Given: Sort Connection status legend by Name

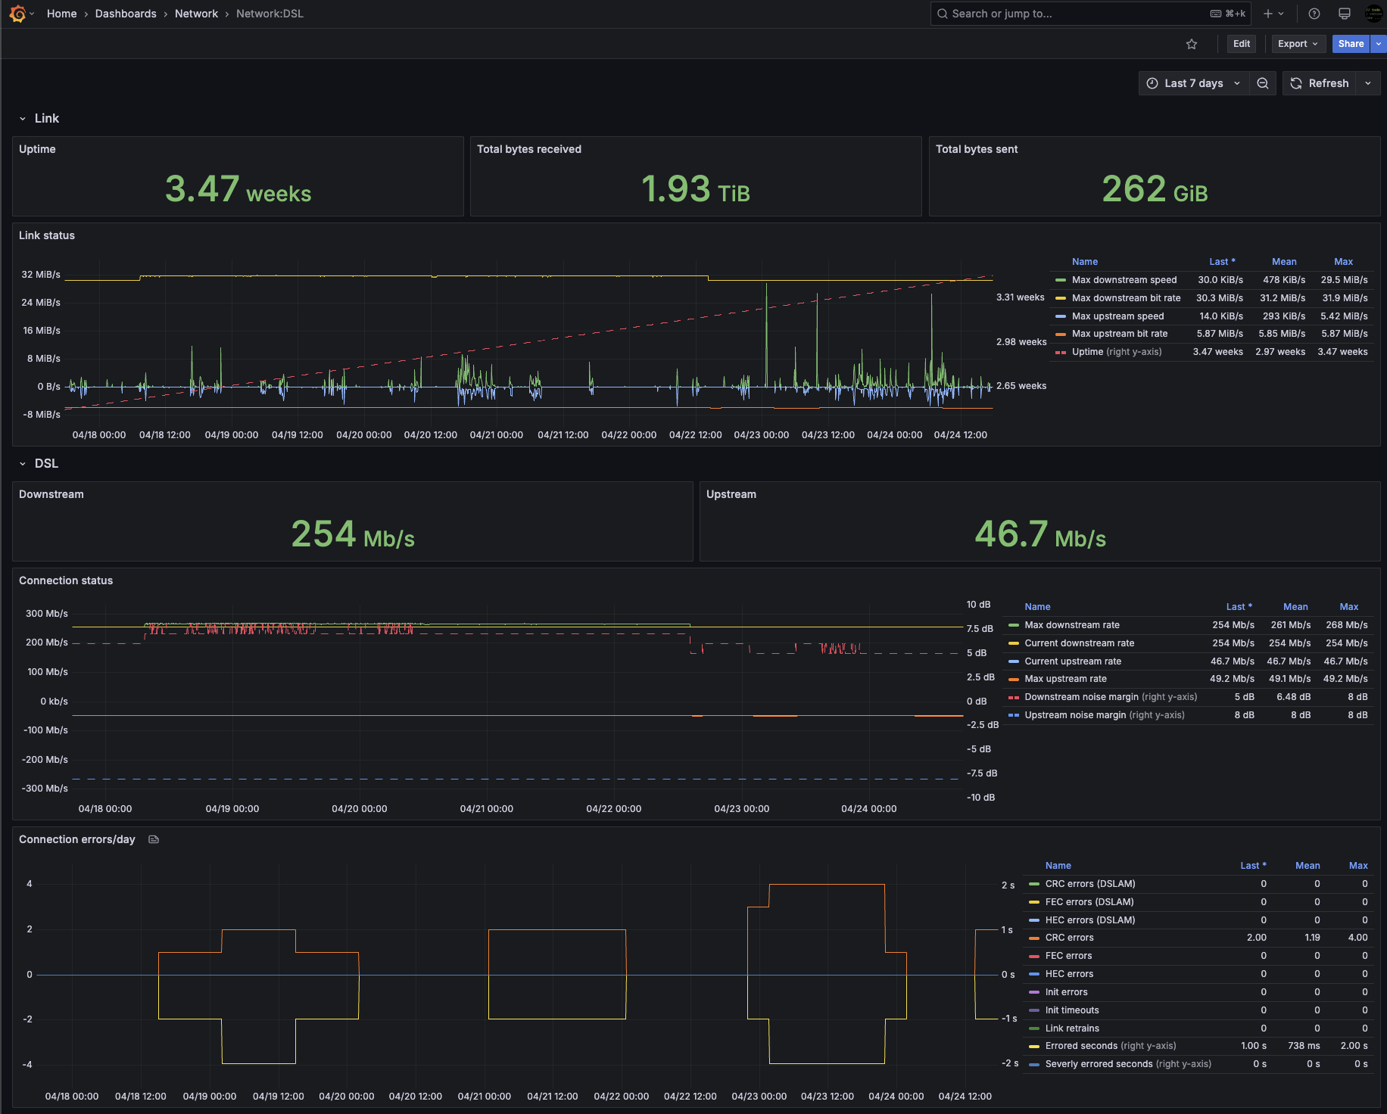Looking at the screenshot, I should 1037,607.
